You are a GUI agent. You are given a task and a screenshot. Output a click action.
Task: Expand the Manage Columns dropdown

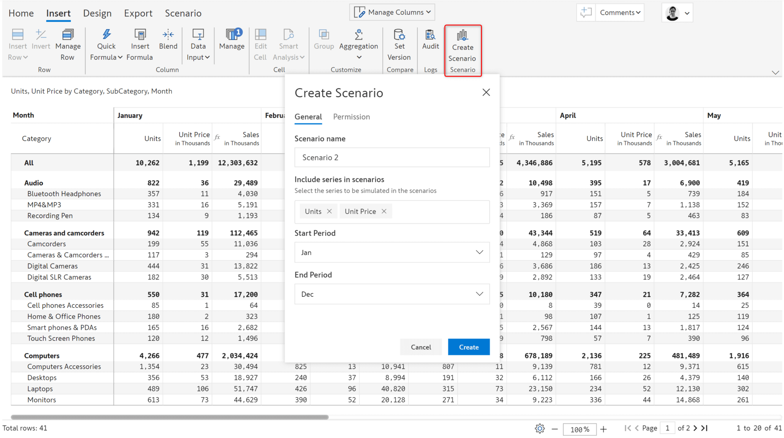coord(392,12)
